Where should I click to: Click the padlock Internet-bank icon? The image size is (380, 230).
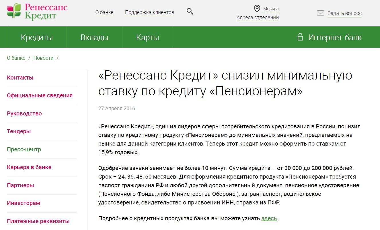pyautogui.click(x=300, y=37)
